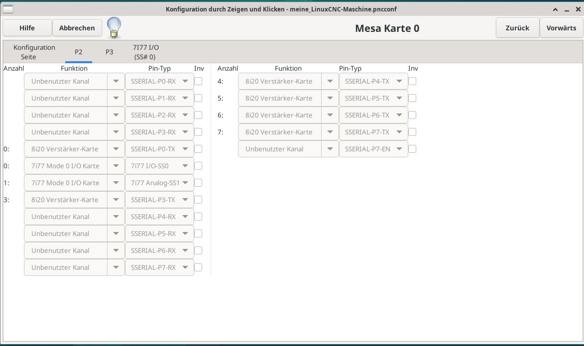Open the Hilfe help page

point(27,28)
